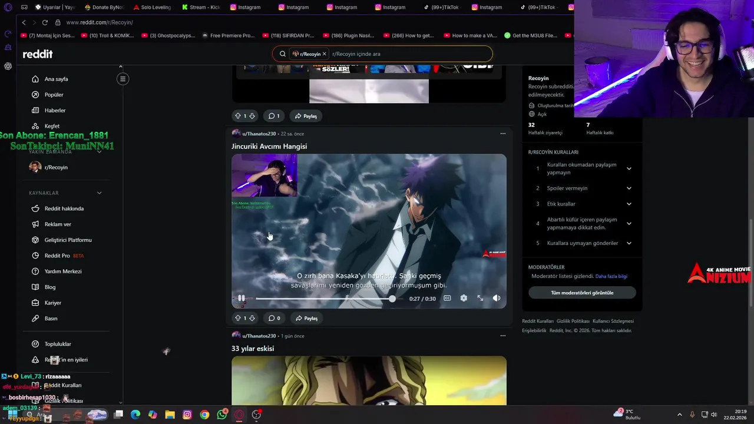
Task: Switch to the Stream - Kick tab
Action: (x=200, y=7)
